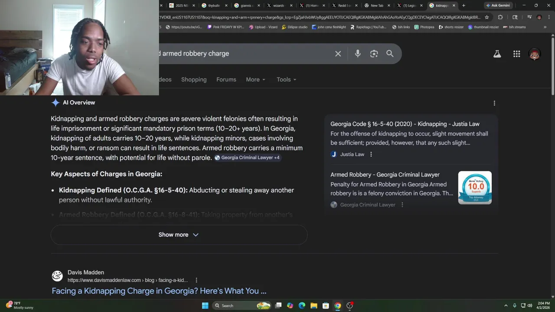The image size is (555, 312).
Task: Switch to Shopping results tab
Action: tap(194, 80)
